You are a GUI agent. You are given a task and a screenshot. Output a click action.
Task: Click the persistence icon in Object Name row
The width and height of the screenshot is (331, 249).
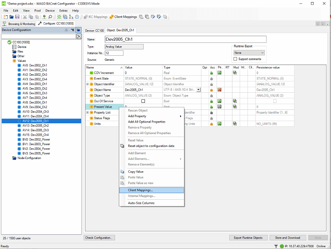[220, 90]
